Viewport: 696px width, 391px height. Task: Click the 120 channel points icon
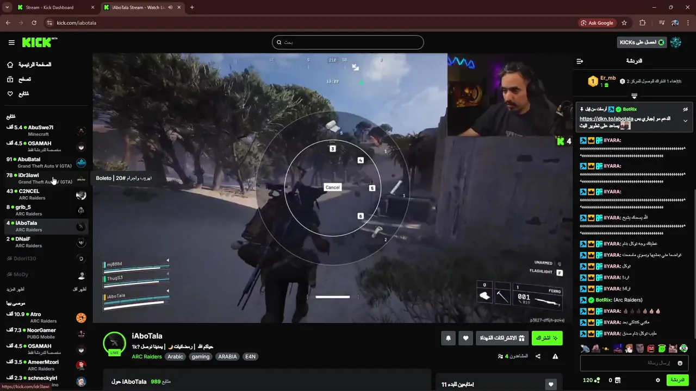(x=597, y=380)
